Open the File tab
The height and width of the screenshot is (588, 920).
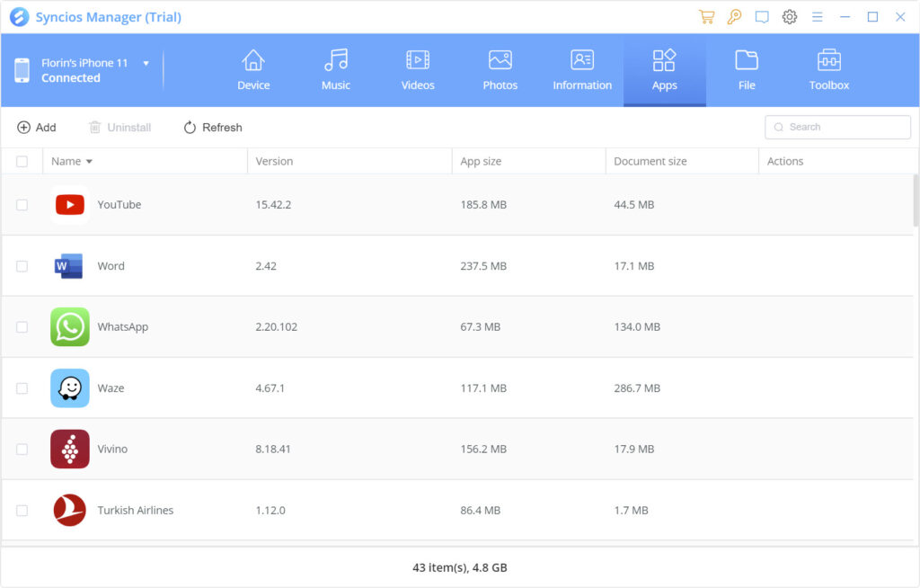747,70
